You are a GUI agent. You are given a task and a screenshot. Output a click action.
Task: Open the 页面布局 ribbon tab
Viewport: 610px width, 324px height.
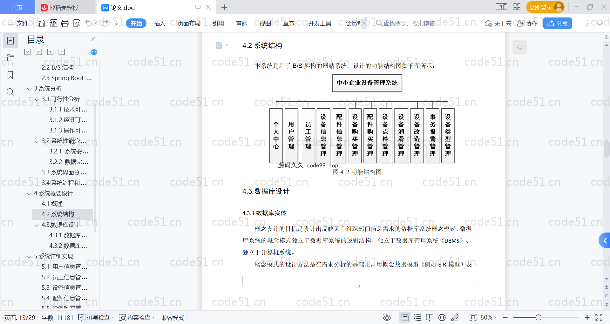pyautogui.click(x=189, y=23)
